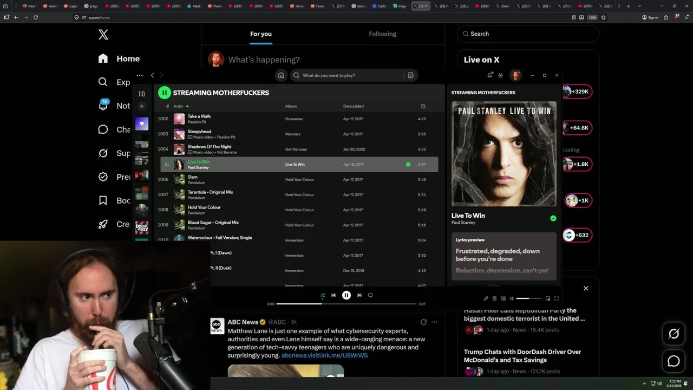Screen dimensions: 693x390
Task: Collapse Spotify Your Library icon
Action: point(142,93)
